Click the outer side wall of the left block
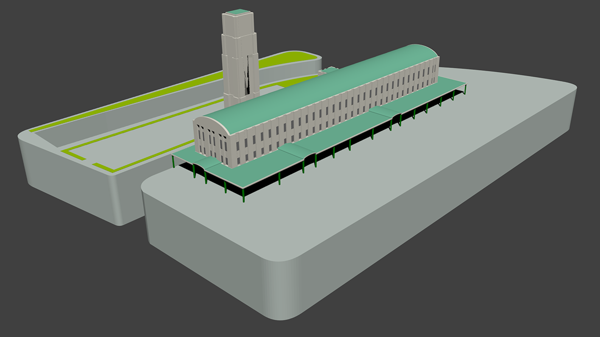The height and width of the screenshot is (337, 600). [70, 180]
